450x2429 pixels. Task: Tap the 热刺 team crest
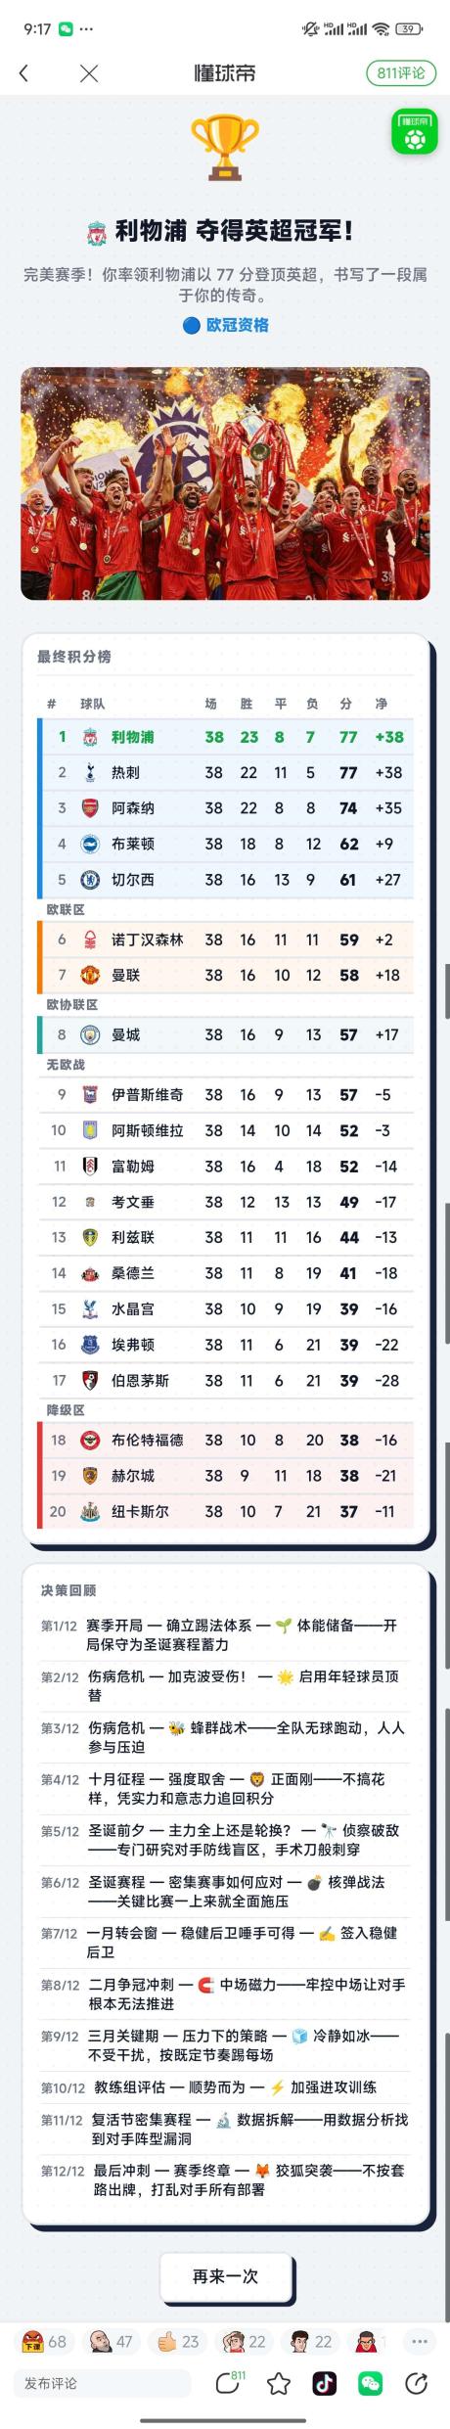90,773
